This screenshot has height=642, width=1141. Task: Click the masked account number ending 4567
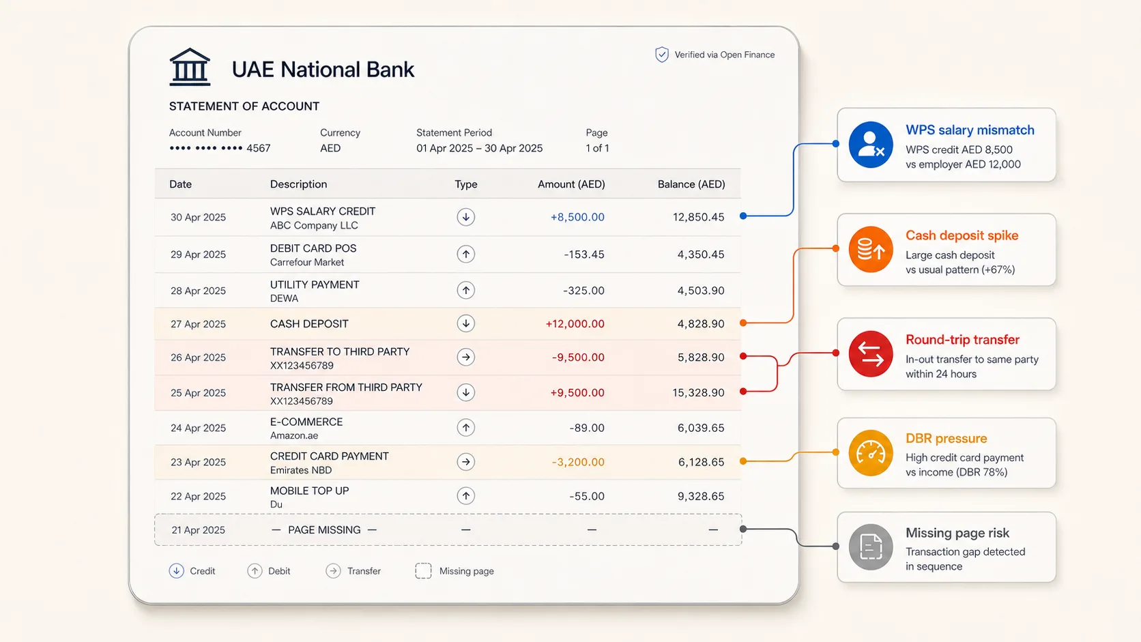tap(220, 148)
